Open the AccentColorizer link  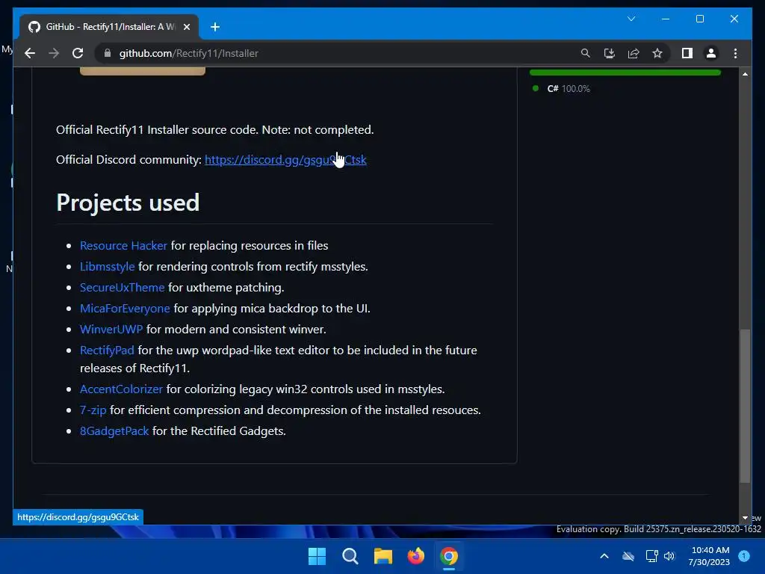[x=121, y=389]
